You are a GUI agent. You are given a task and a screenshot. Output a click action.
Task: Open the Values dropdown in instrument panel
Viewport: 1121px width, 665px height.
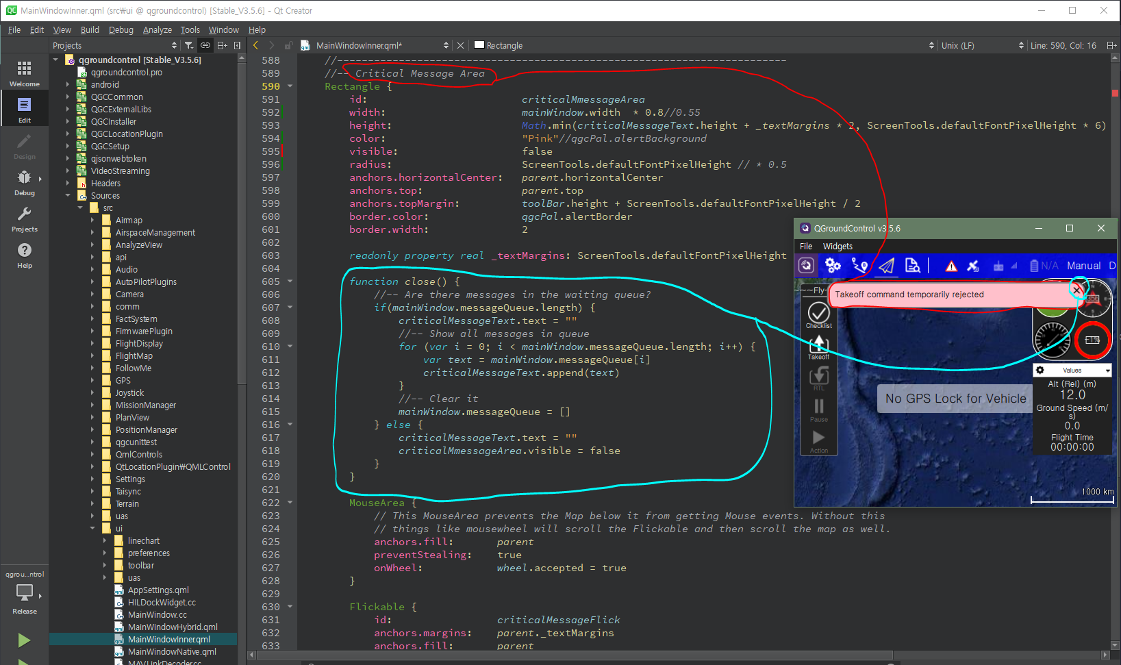1072,371
